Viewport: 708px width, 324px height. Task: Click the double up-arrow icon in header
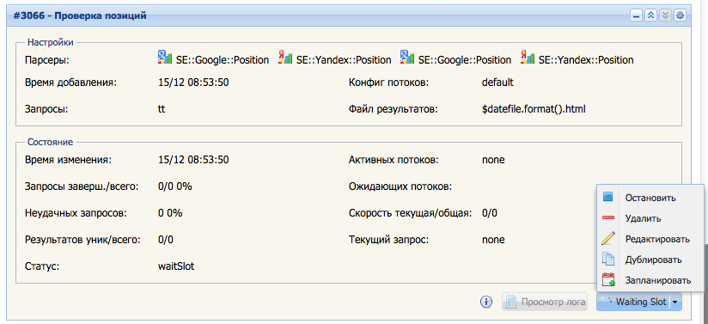click(650, 15)
